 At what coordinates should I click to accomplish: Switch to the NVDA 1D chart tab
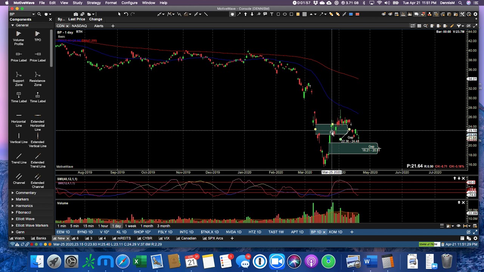(x=233, y=232)
